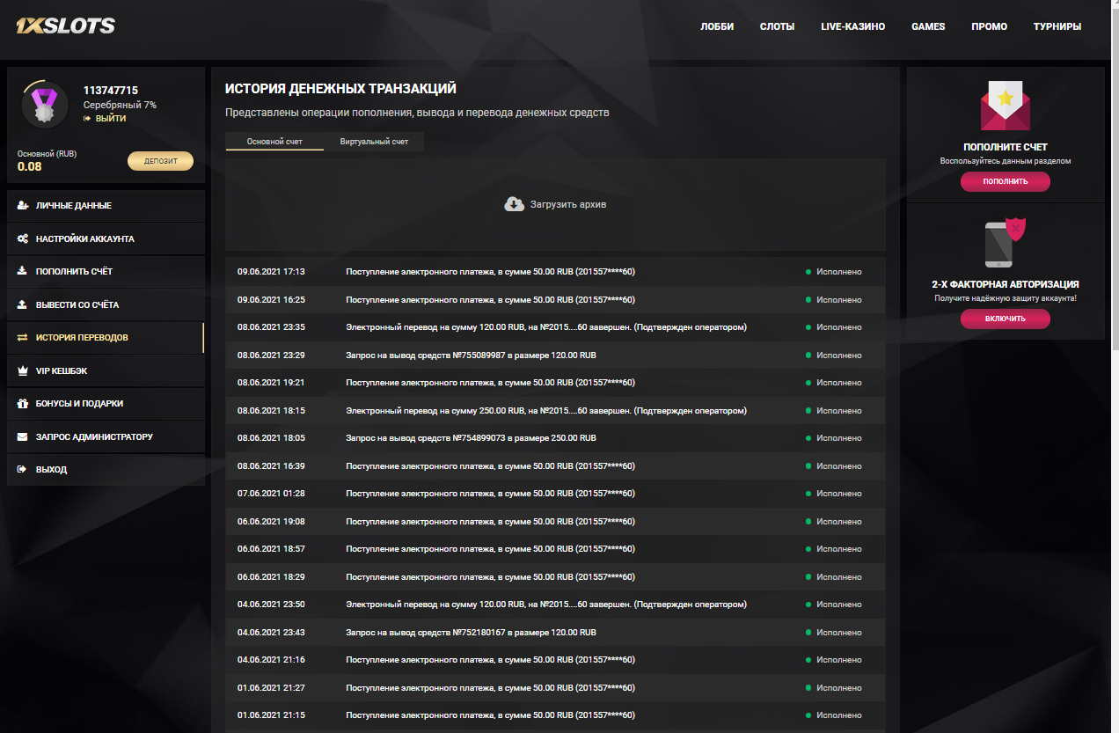1119x733 pixels.
Task: Click the account settings gears icon
Action: pos(23,238)
